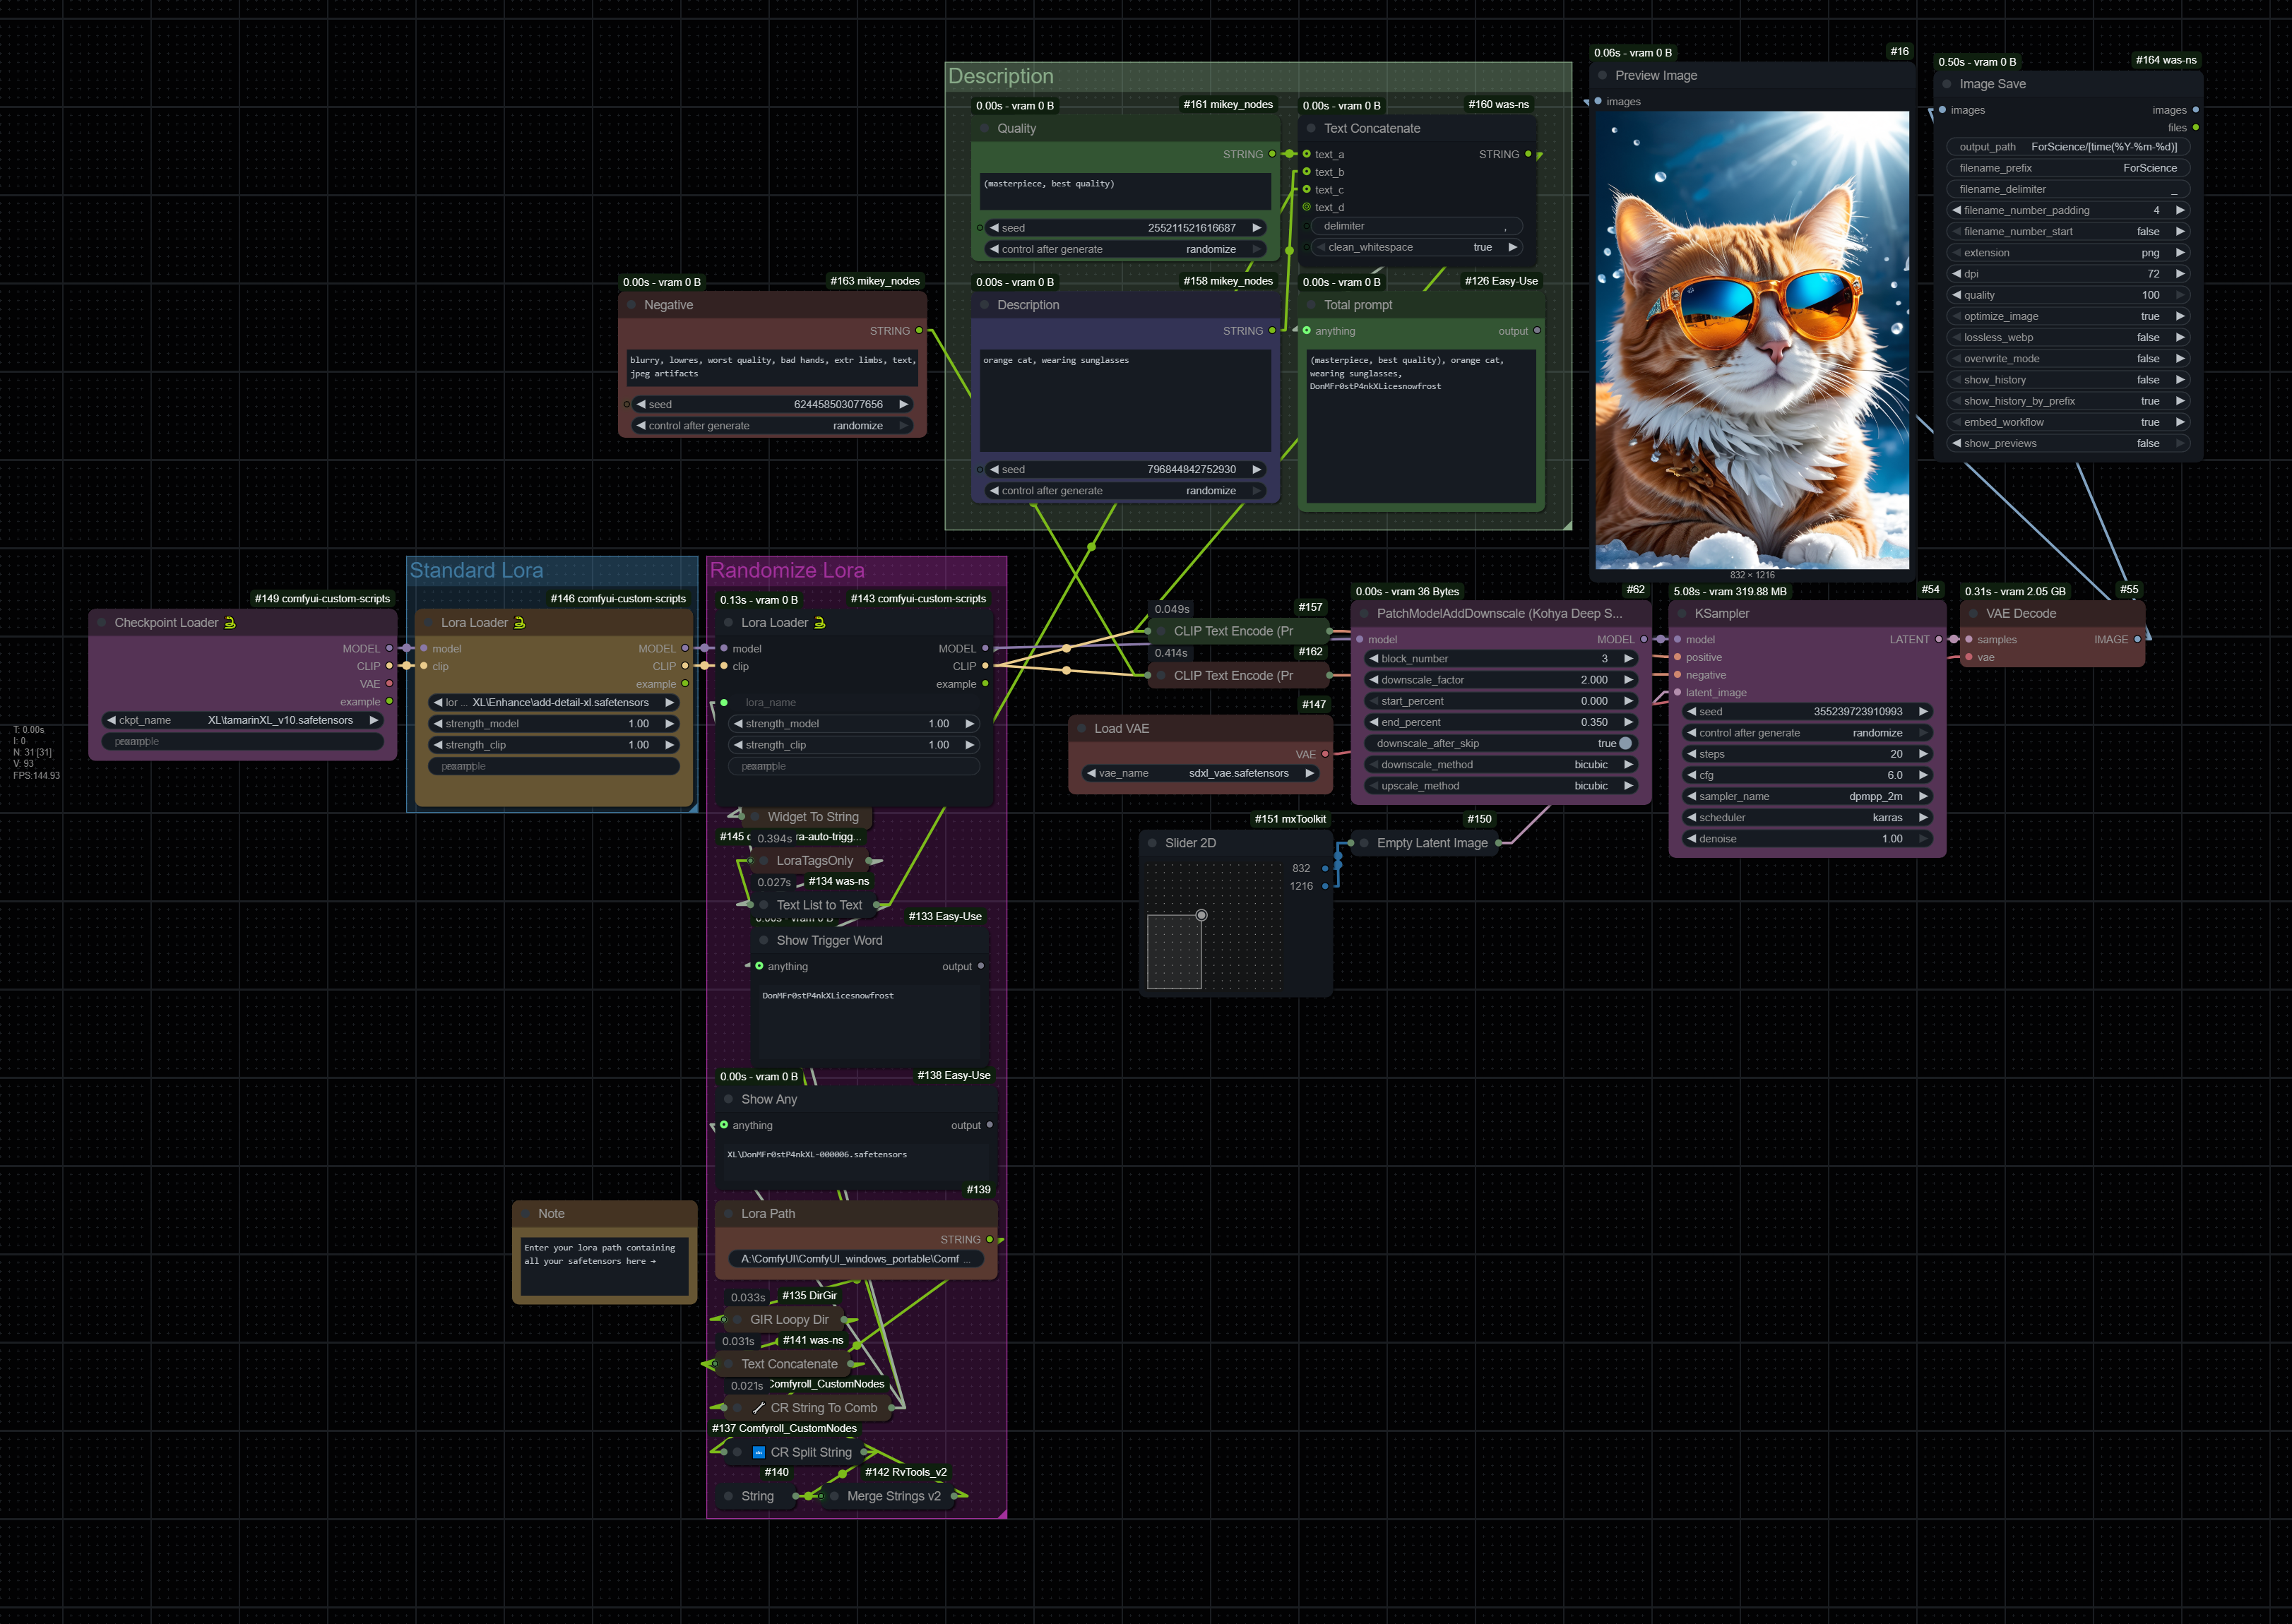Screen dimensions: 2292x1624
Task: Click the Slider 2D handle point
Action: [1201, 915]
